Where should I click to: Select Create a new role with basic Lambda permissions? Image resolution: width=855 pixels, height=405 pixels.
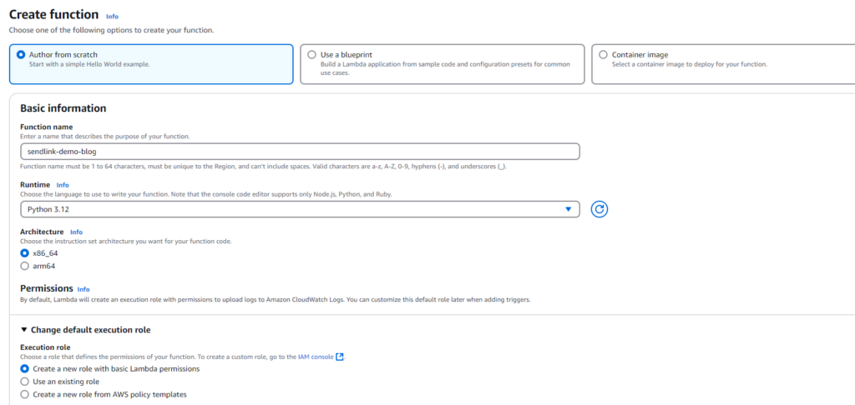24,368
